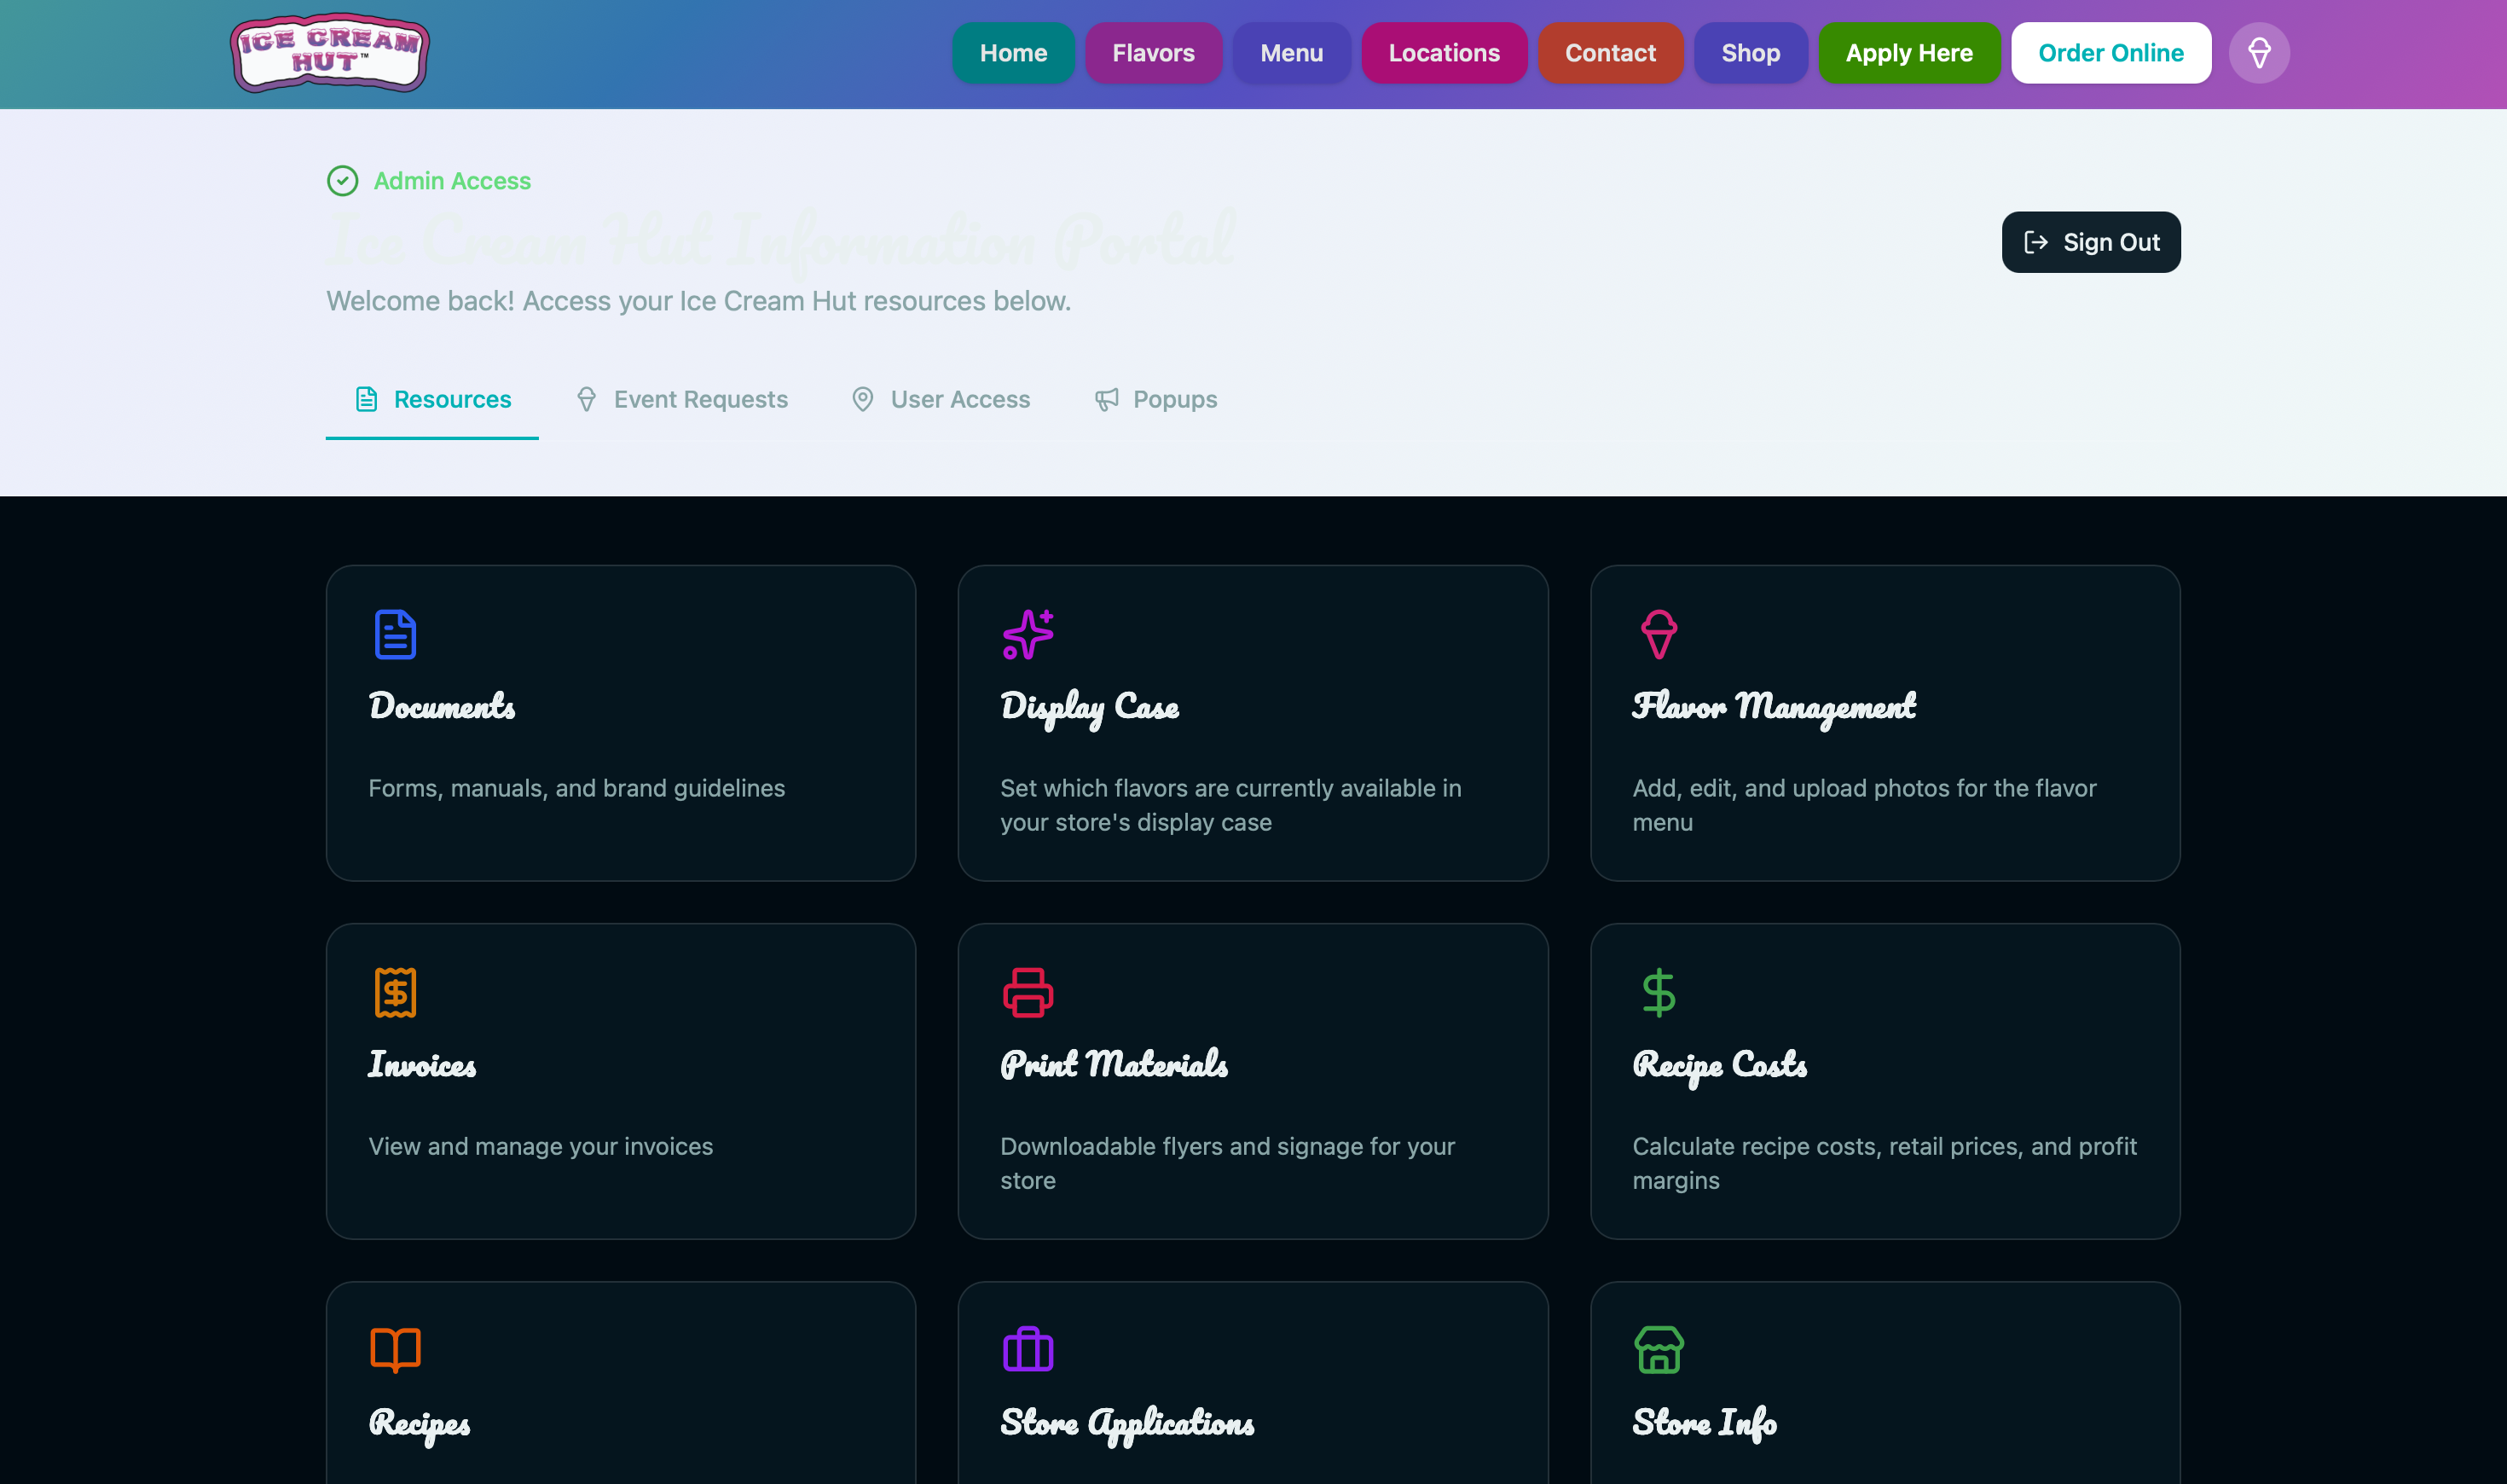The image size is (2507, 1484).
Task: Click the green dollar Recipe Costs icon
Action: tap(1659, 992)
